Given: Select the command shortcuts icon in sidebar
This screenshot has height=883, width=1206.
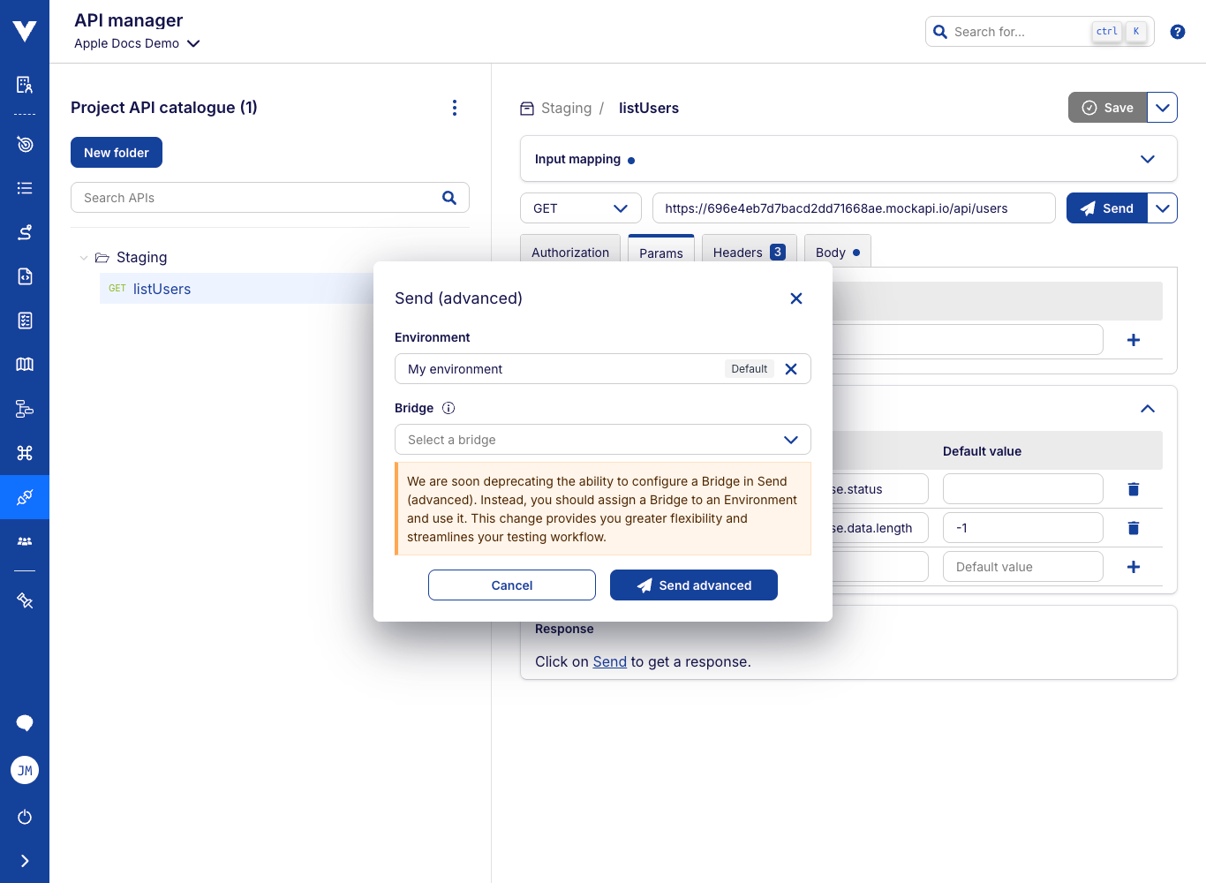Looking at the screenshot, I should click(x=25, y=453).
